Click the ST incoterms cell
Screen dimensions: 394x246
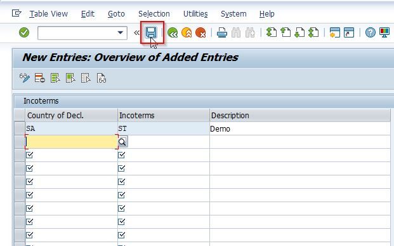tap(163, 128)
